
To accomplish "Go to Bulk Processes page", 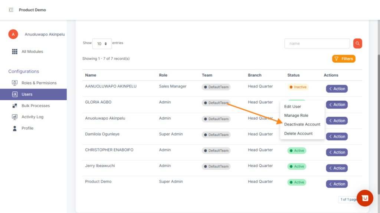I will (x=35, y=106).
